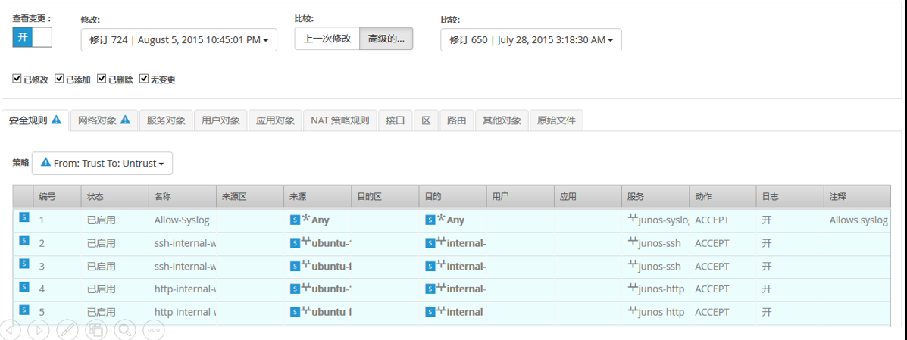
Task: Switch to the NAT 策略规则 tab
Action: [339, 120]
